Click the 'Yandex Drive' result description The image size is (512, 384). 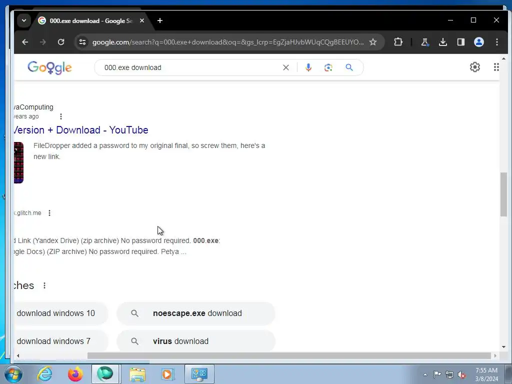117,246
